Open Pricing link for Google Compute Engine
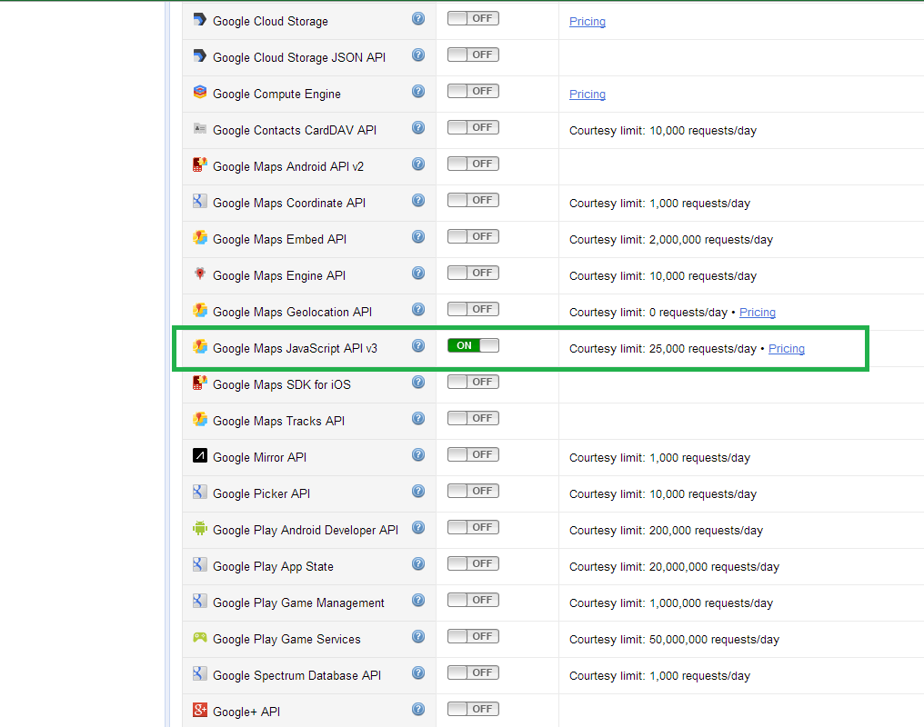This screenshot has width=924, height=727. click(587, 95)
